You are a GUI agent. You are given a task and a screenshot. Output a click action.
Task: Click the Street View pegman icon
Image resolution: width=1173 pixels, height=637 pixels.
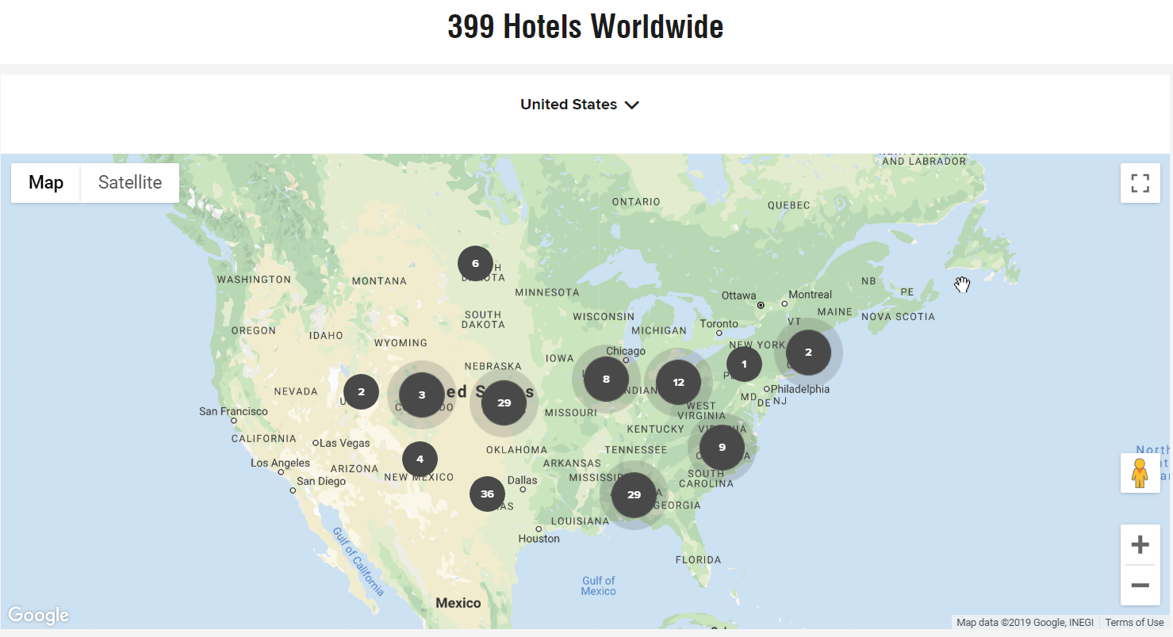tap(1140, 473)
